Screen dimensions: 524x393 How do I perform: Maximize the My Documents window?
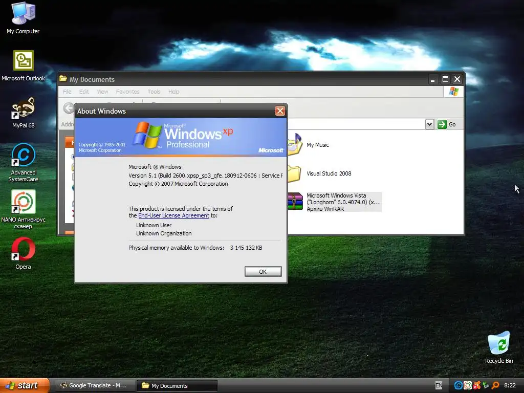445,79
